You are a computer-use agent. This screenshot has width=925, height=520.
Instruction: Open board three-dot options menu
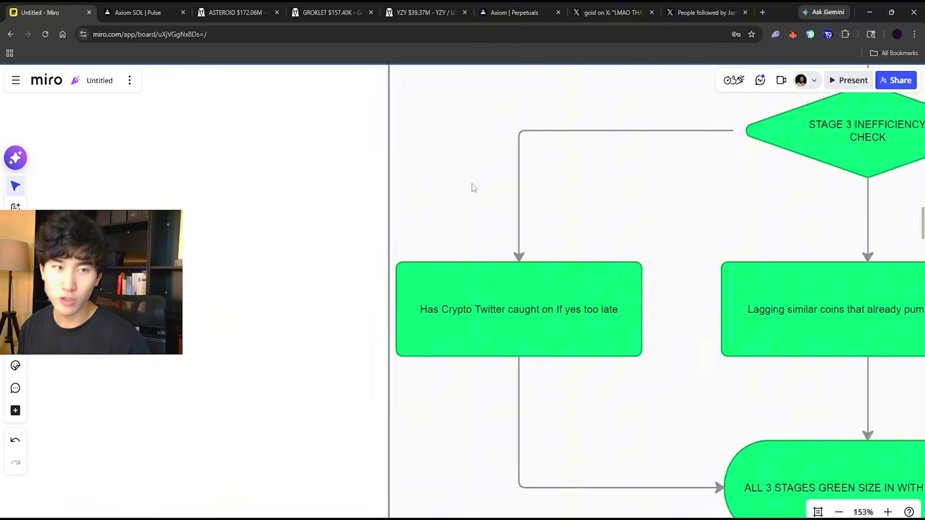tap(130, 80)
